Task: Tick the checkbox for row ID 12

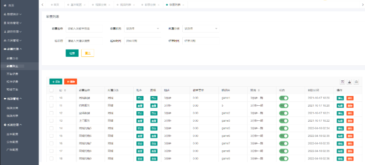Action: (x=52, y=113)
